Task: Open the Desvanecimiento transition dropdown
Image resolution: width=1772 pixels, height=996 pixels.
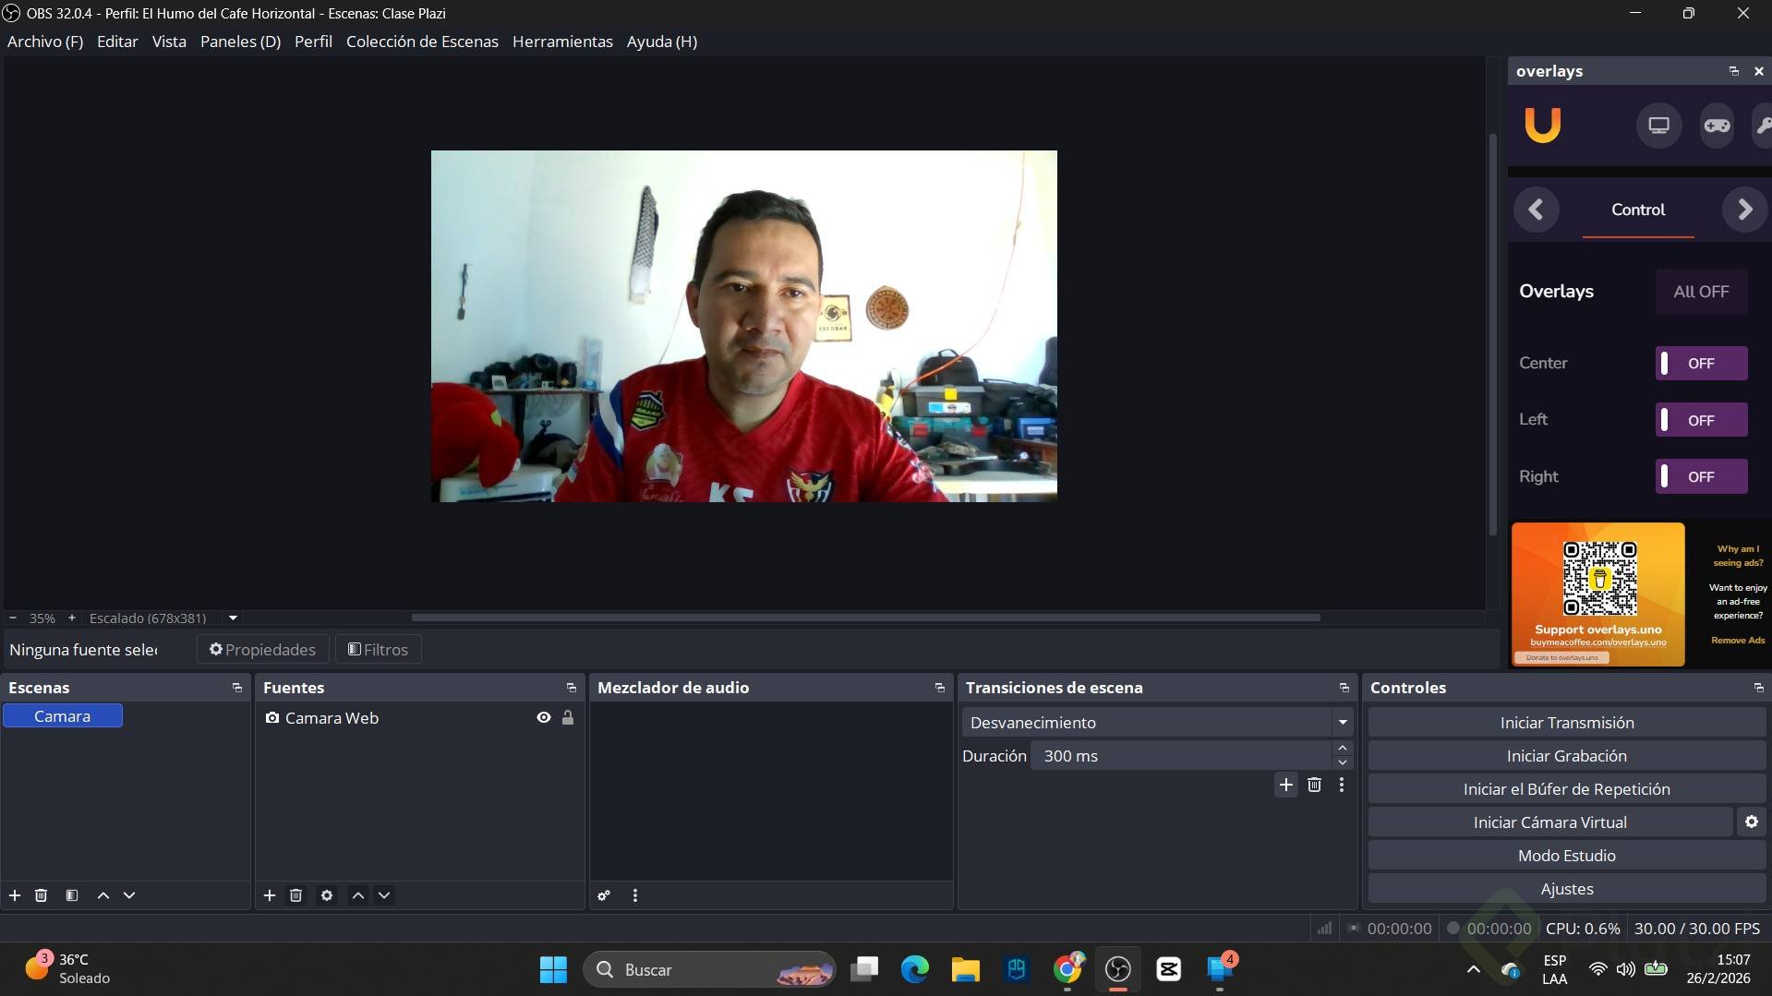Action: pyautogui.click(x=1156, y=723)
